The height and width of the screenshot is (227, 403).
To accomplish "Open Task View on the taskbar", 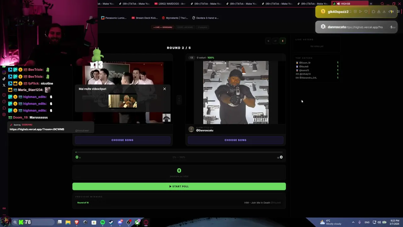I will [60, 222].
